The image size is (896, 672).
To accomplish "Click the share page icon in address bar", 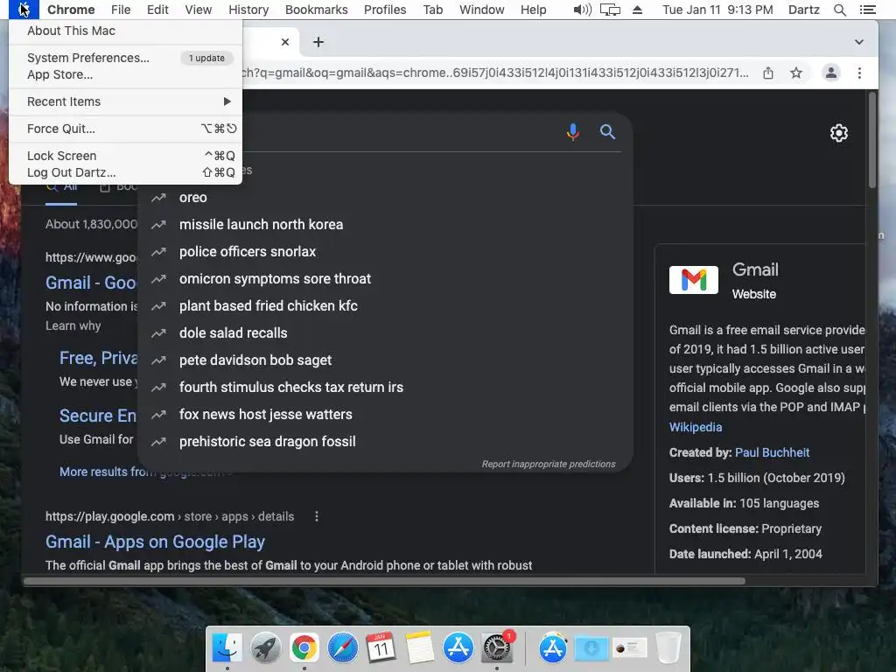I will click(768, 73).
